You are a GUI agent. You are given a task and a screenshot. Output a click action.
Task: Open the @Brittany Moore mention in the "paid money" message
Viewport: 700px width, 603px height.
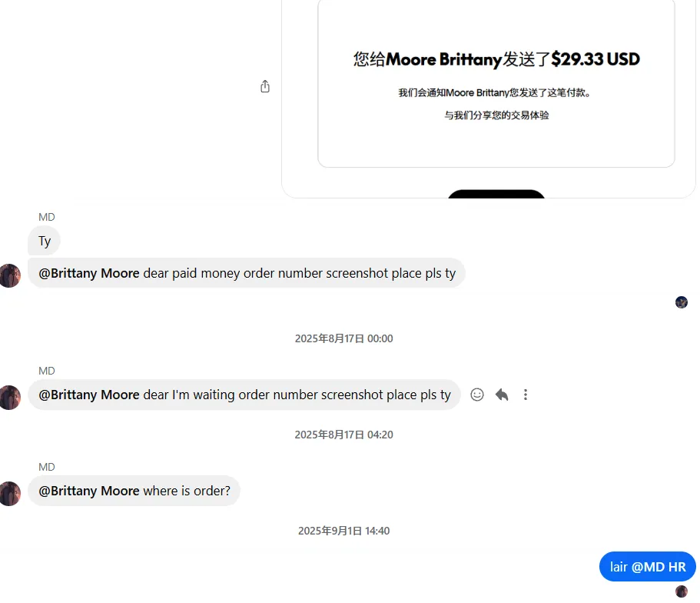(x=89, y=273)
